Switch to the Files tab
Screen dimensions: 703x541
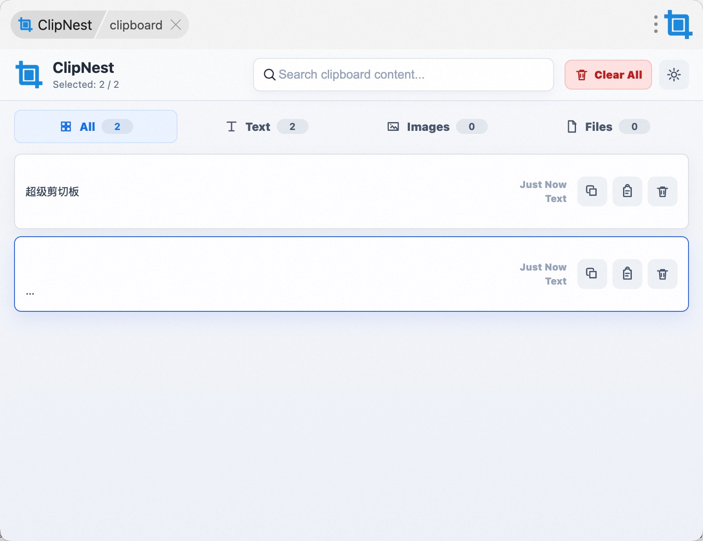(608, 126)
